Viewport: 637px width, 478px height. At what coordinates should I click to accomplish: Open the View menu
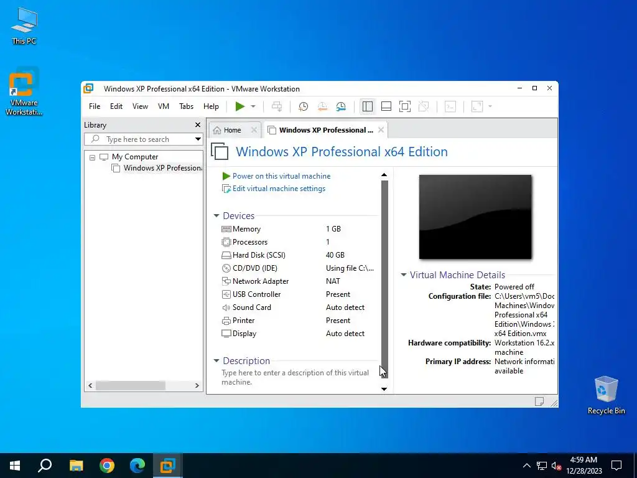point(140,106)
